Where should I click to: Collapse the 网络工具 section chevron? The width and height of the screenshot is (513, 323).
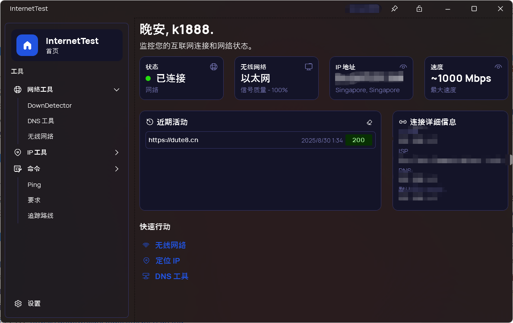(x=117, y=90)
